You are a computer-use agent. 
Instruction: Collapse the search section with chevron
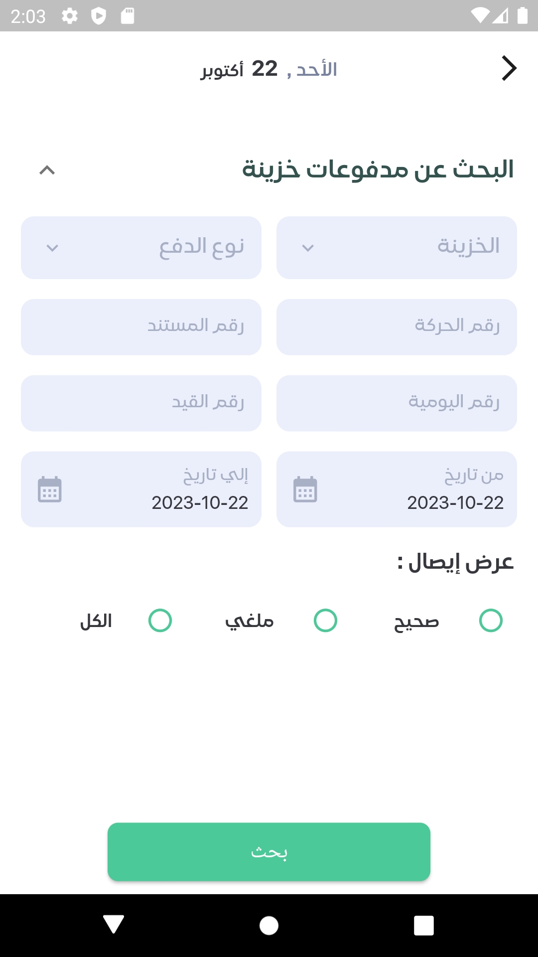point(47,170)
